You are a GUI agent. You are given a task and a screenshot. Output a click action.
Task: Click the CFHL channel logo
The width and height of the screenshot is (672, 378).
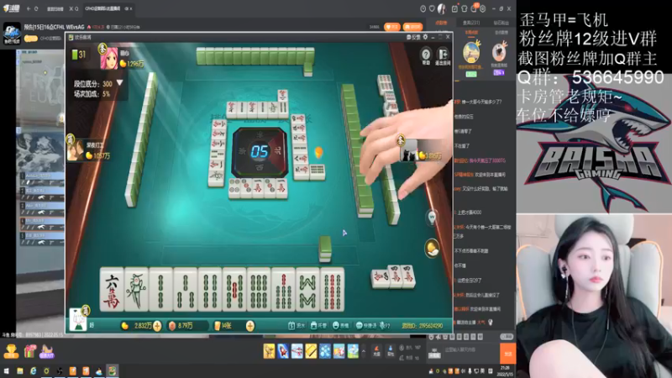pyautogui.click(x=12, y=33)
